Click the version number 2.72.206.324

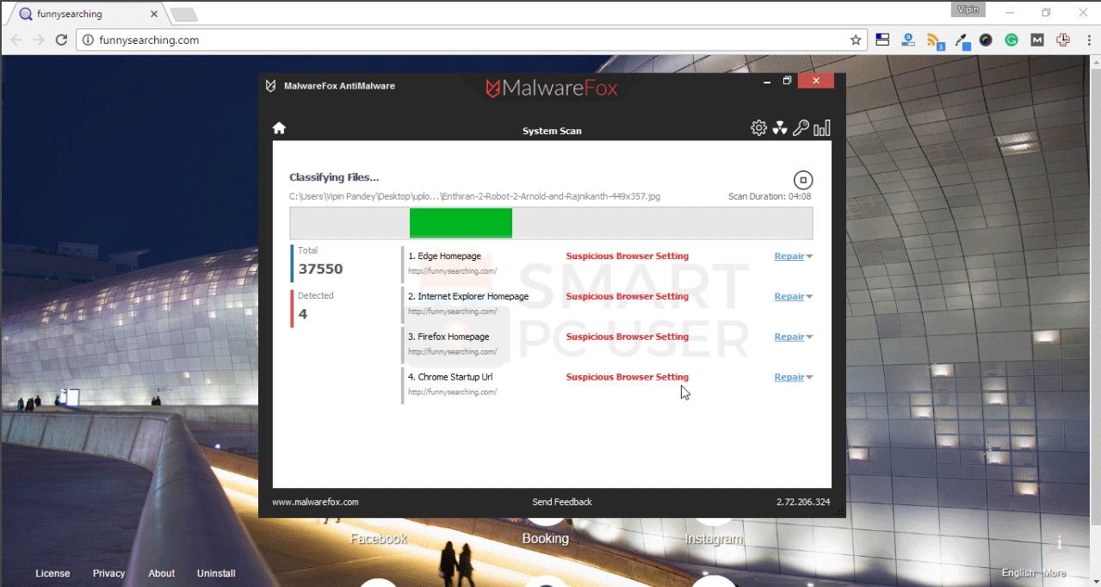coord(803,502)
